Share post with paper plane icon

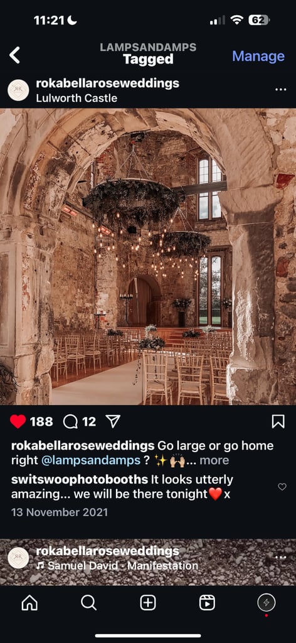(113, 421)
